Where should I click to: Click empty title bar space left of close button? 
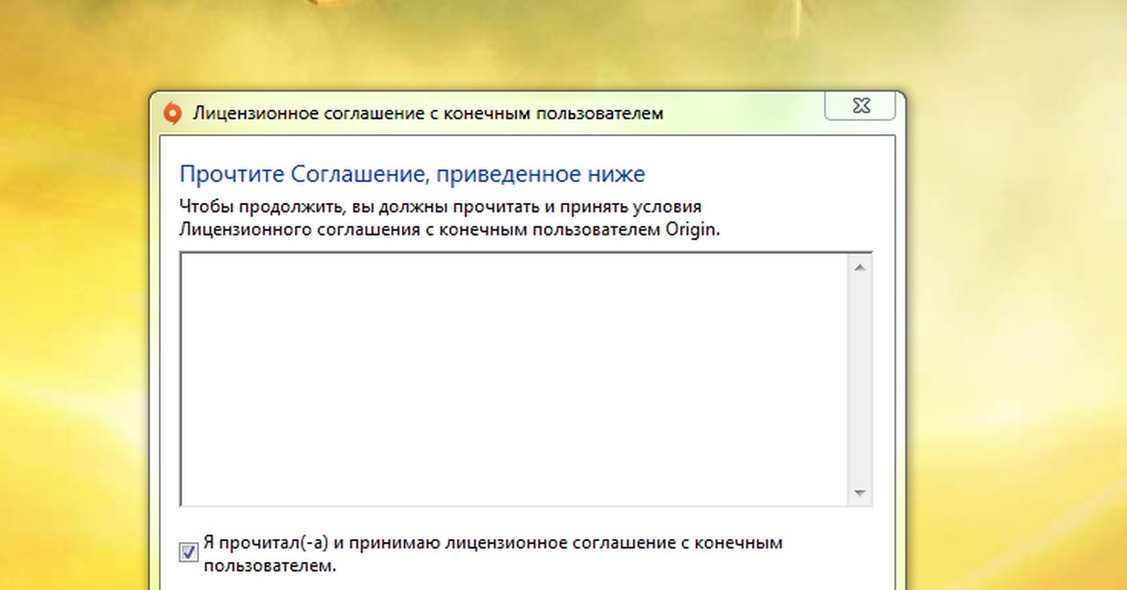751,113
